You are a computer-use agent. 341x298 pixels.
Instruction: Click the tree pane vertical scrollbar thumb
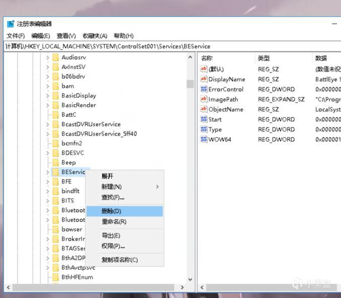point(190,84)
